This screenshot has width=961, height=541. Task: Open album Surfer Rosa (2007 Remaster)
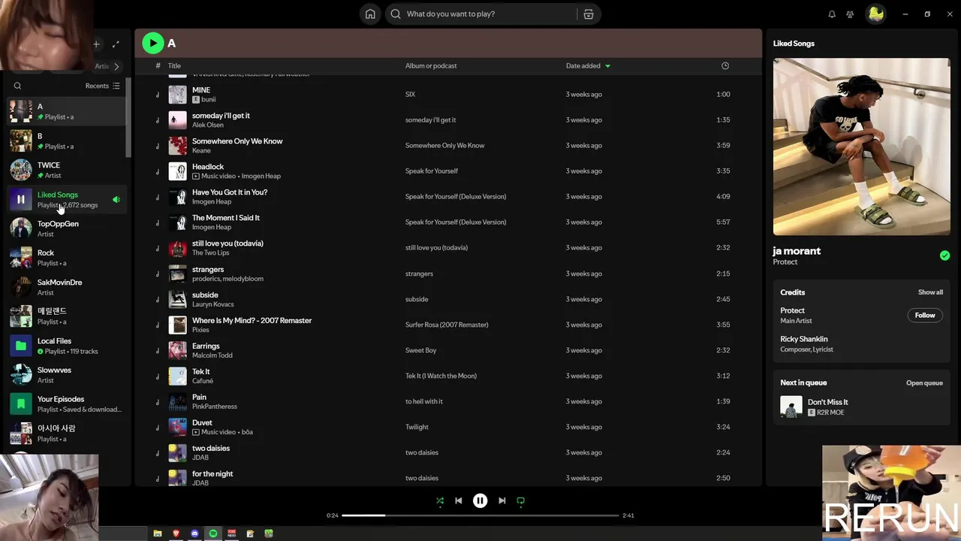click(x=447, y=325)
